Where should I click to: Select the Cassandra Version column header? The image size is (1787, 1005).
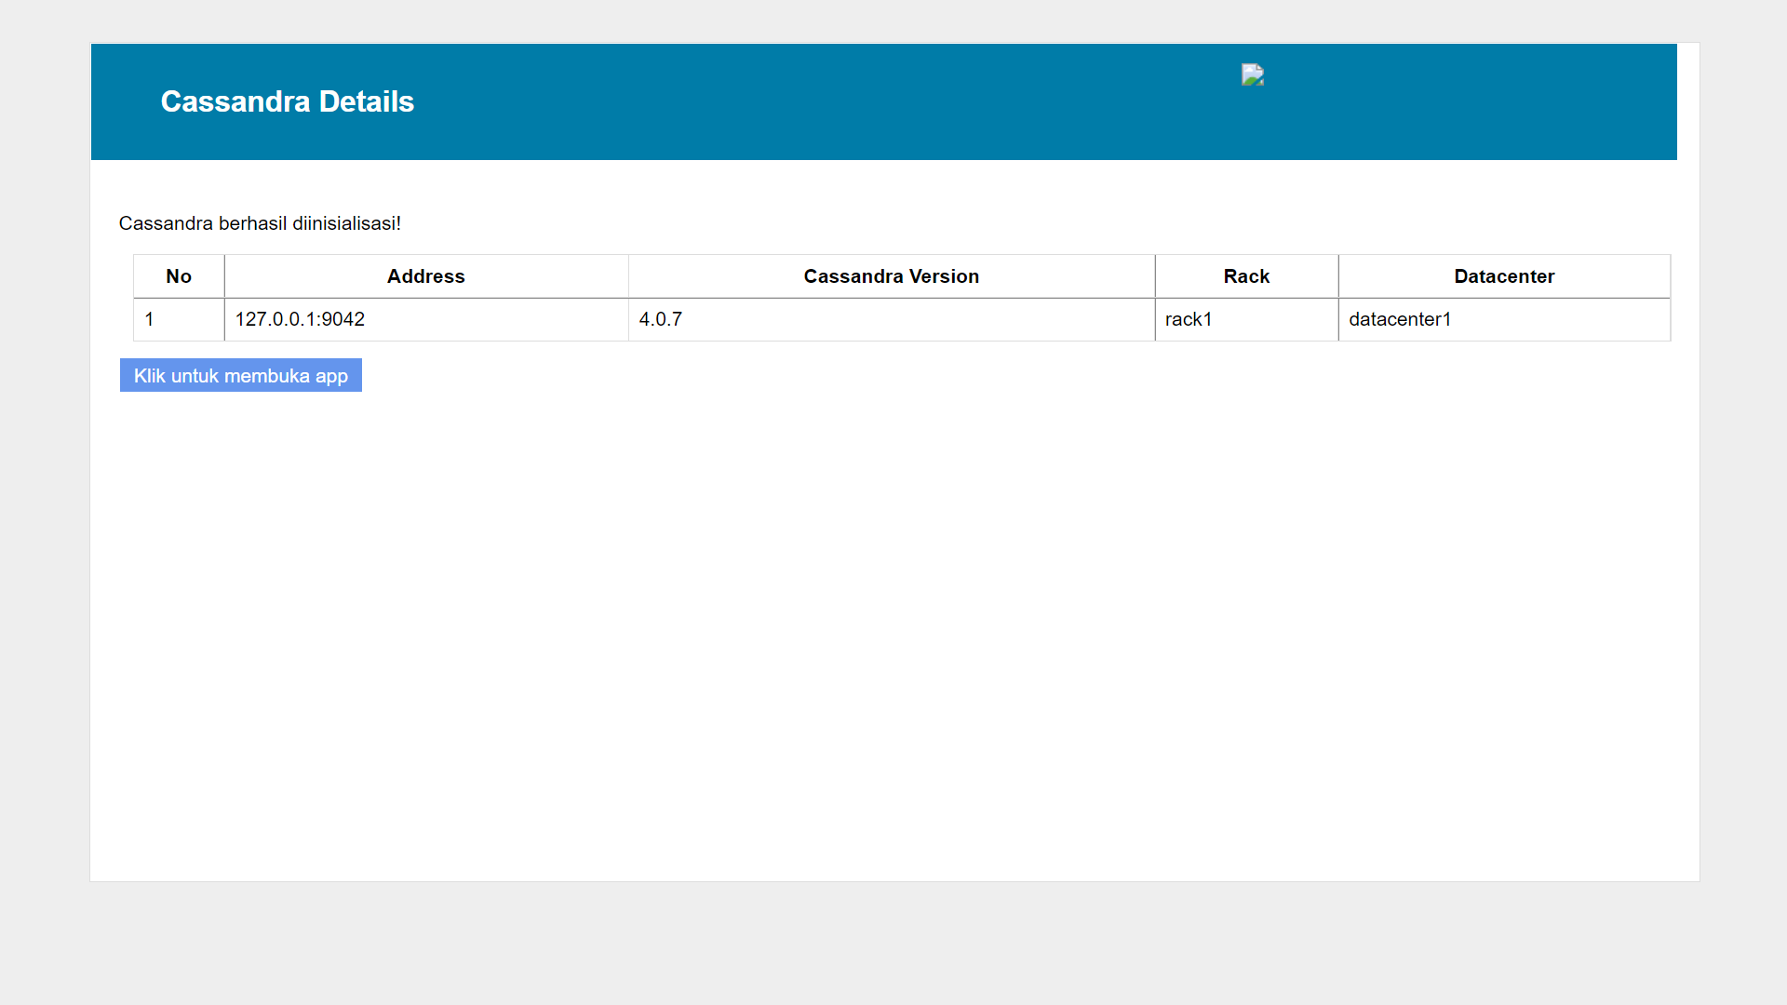click(x=891, y=276)
